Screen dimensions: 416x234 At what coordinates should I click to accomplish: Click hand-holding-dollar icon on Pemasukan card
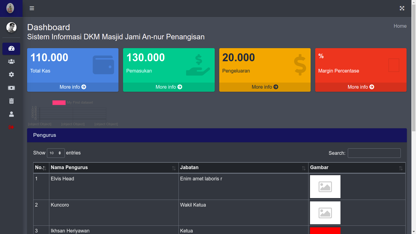pos(198,65)
